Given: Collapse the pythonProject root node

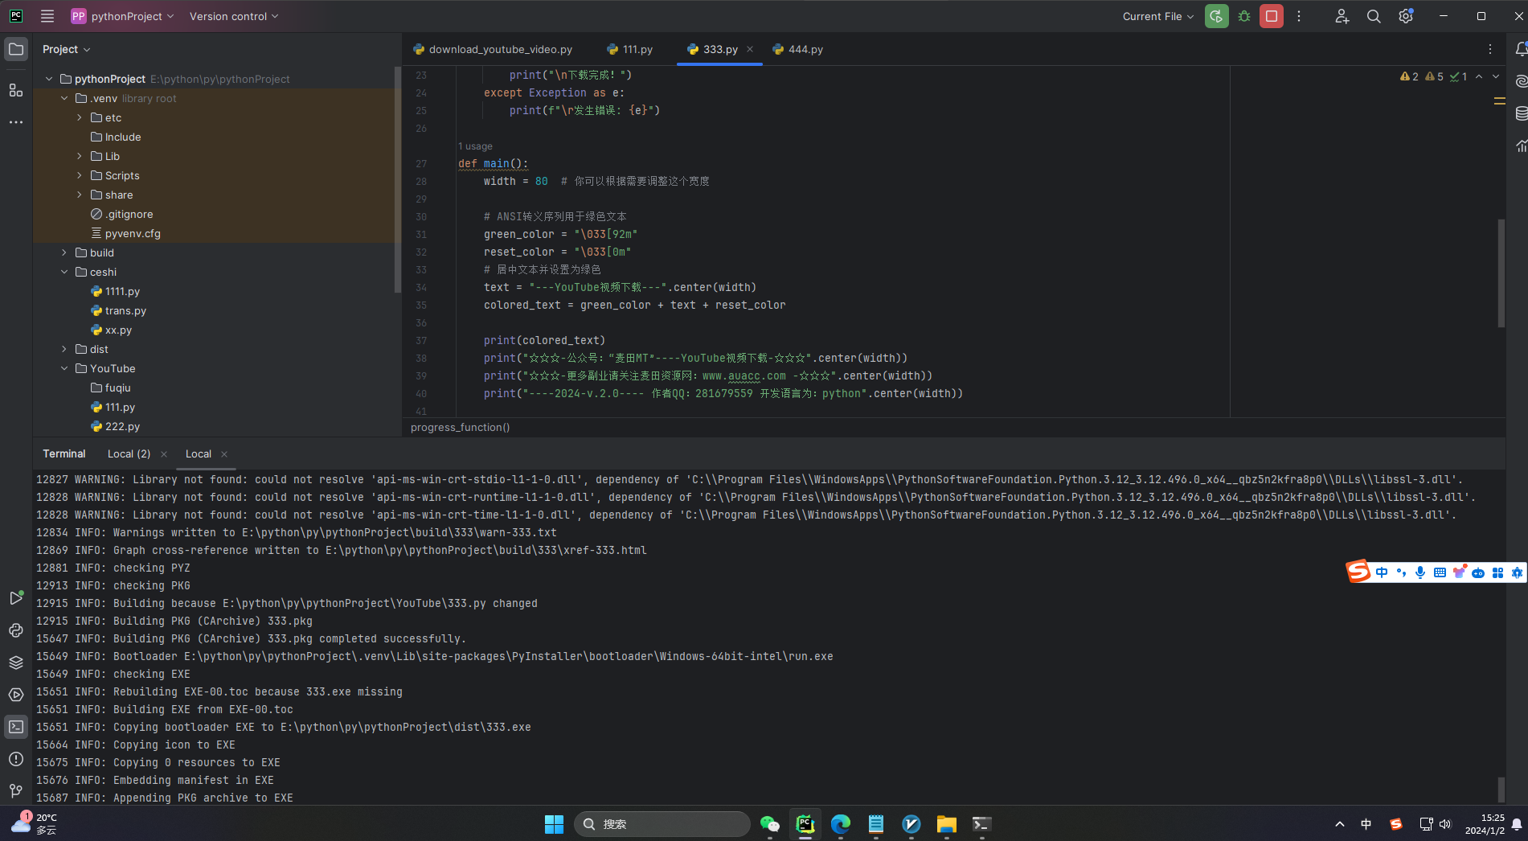Looking at the screenshot, I should point(49,79).
